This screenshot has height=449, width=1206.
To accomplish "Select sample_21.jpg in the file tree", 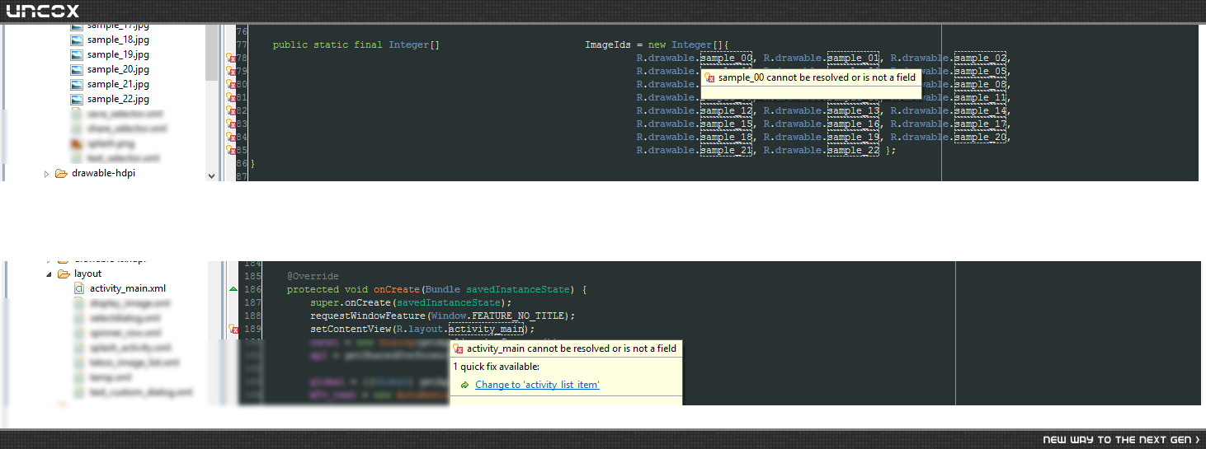I will tap(118, 84).
